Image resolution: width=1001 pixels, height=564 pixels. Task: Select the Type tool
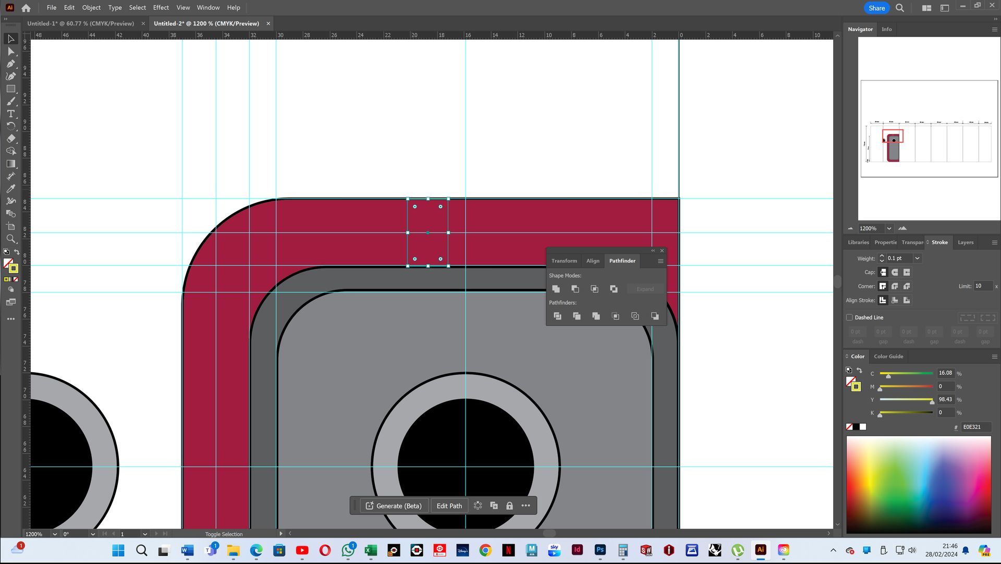pyautogui.click(x=10, y=114)
